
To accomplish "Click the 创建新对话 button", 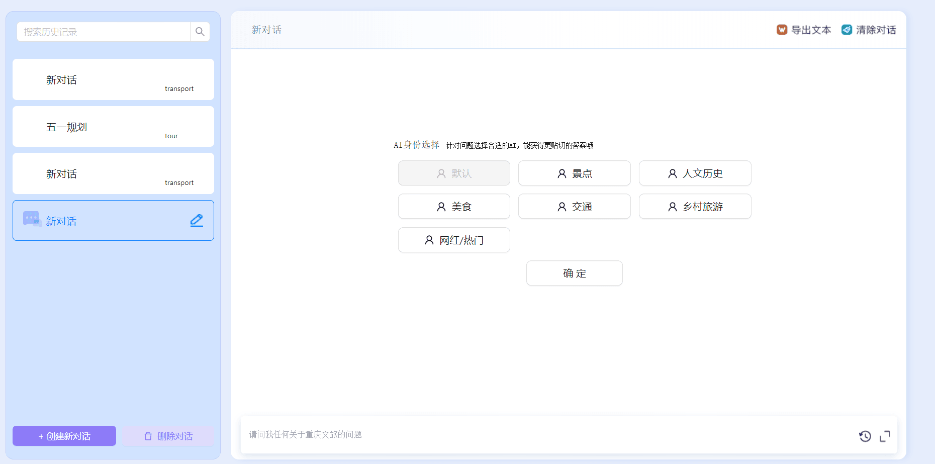I will 64,436.
